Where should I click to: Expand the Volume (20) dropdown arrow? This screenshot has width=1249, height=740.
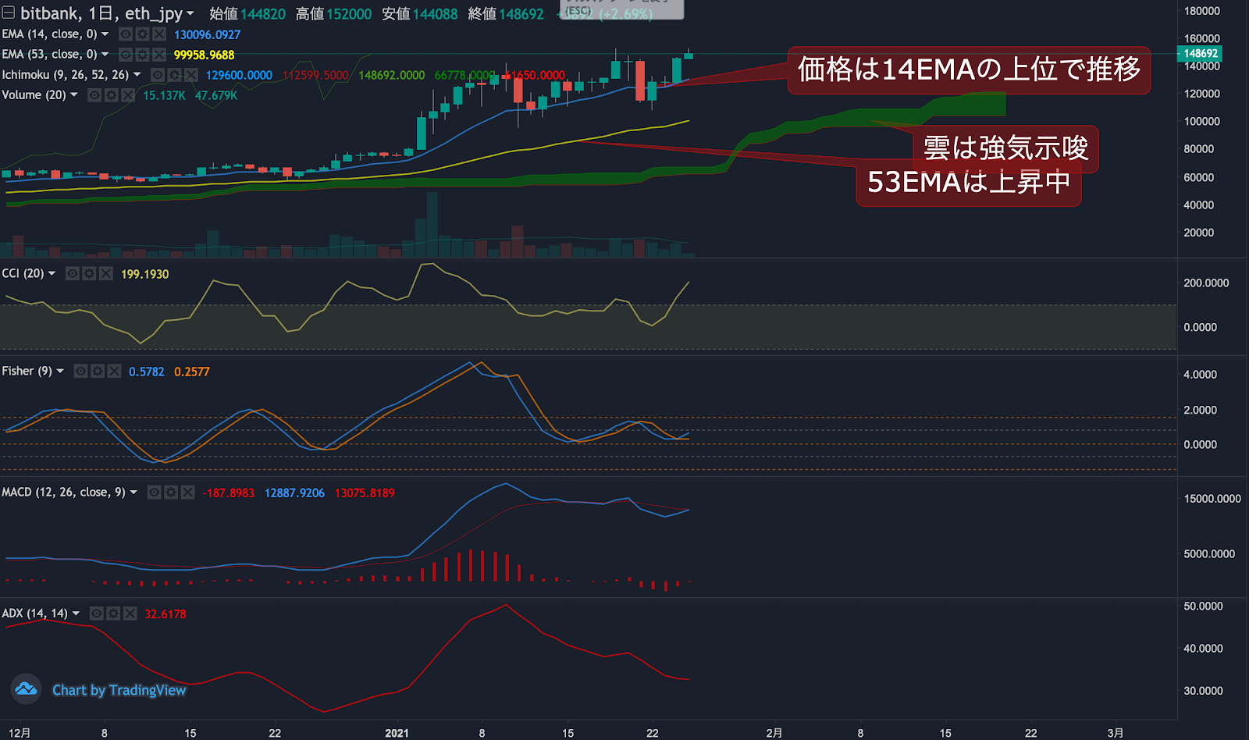(x=74, y=95)
